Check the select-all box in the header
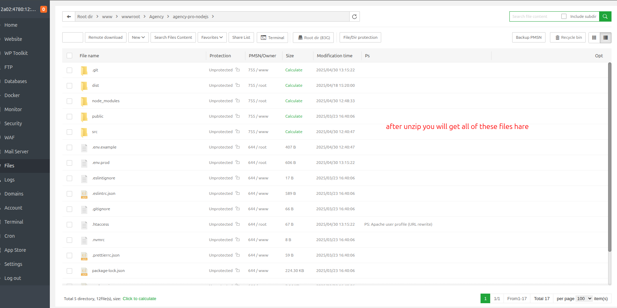 tap(69, 56)
